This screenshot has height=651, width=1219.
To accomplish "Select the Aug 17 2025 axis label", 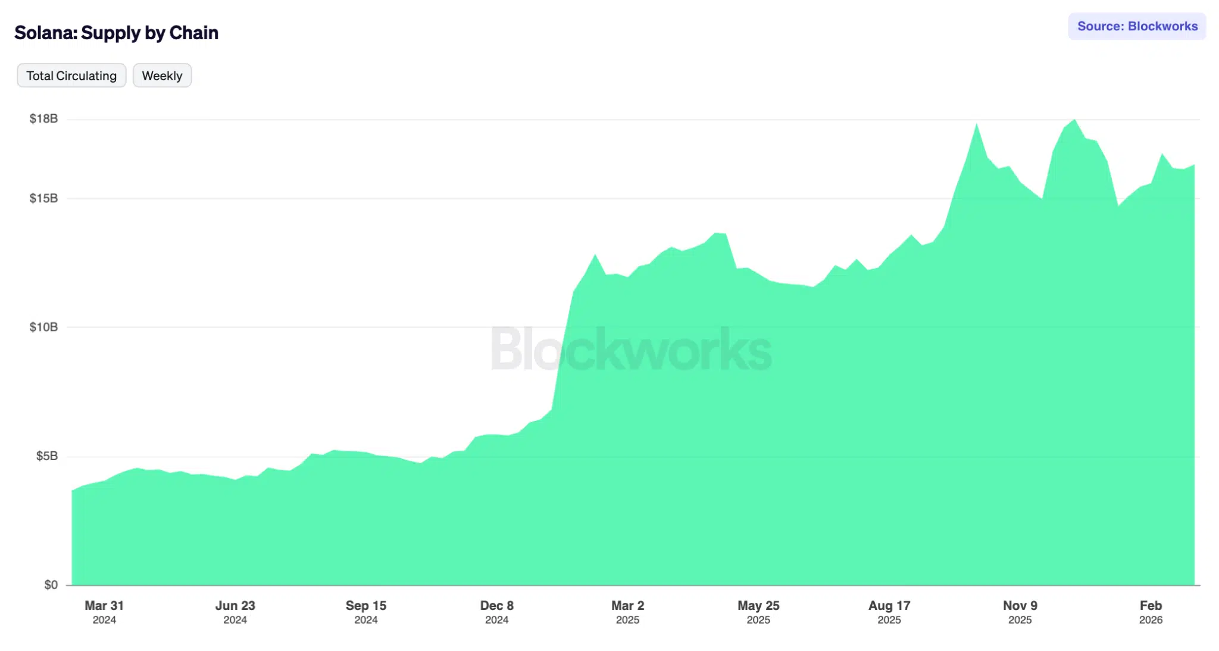I will tap(889, 612).
